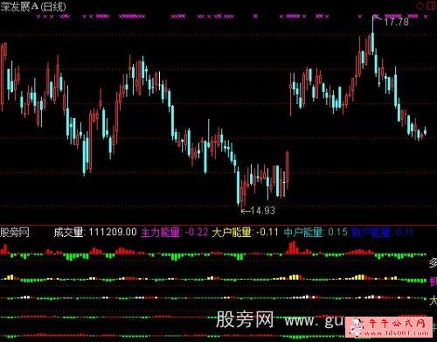Open the www.tdx001.com link

click(397, 332)
